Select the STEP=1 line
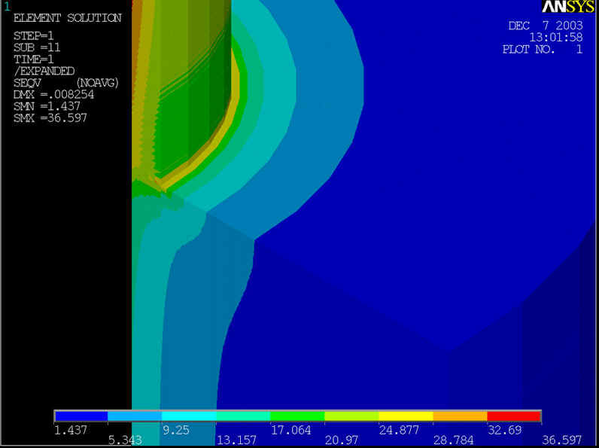The height and width of the screenshot is (448, 599). tap(34, 36)
